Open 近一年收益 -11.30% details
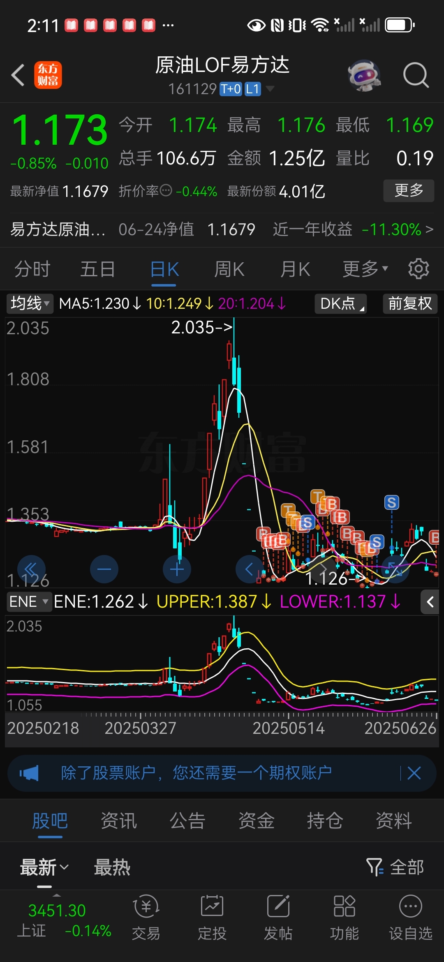This screenshot has width=444, height=962. (354, 229)
